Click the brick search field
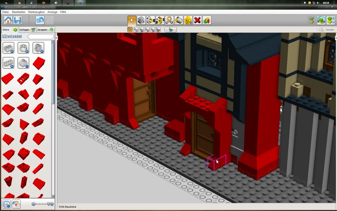 (40, 37)
